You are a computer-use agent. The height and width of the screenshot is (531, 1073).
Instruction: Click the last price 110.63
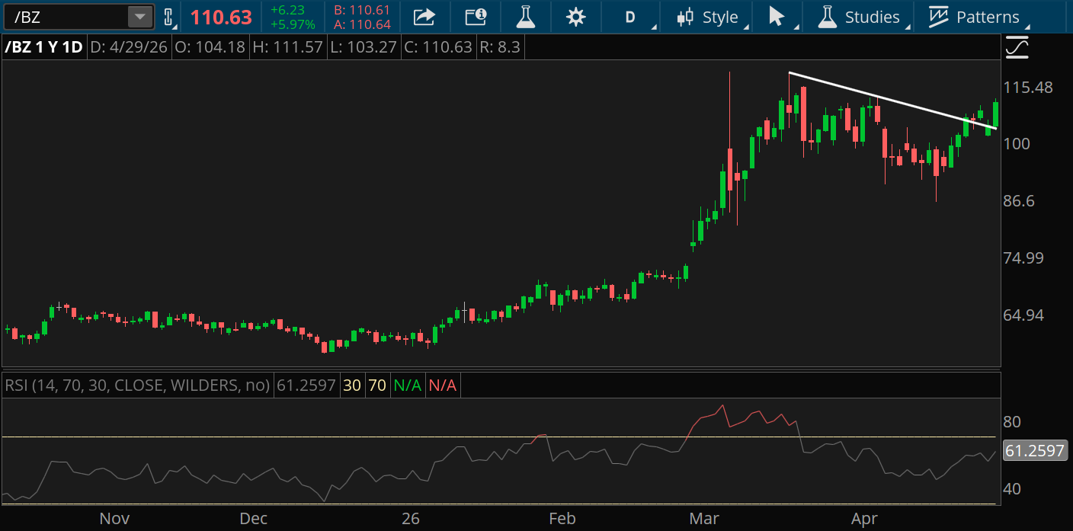click(221, 17)
